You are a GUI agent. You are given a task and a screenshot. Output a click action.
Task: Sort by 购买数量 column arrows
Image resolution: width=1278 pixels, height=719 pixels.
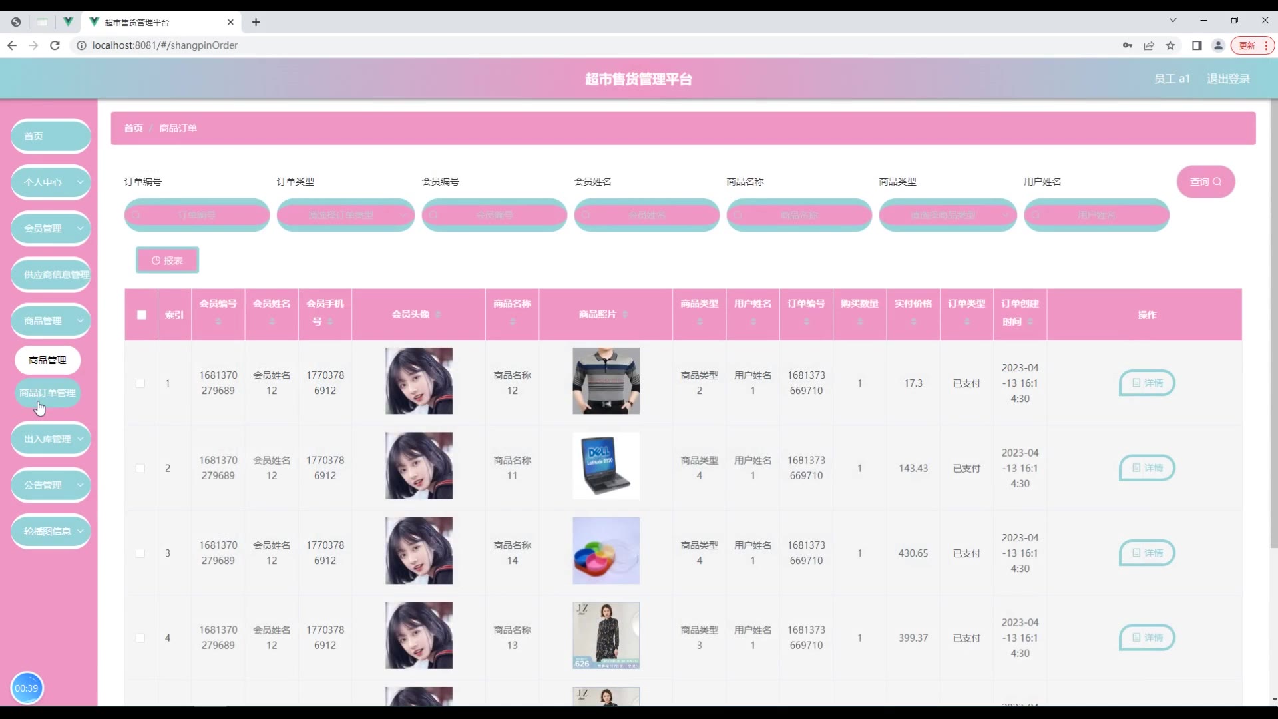(860, 322)
